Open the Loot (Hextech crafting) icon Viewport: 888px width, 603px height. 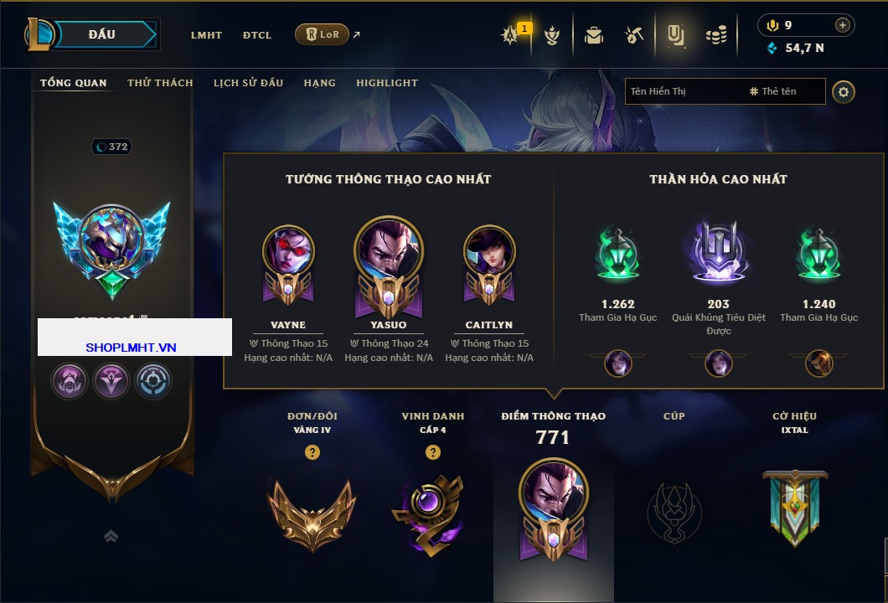[x=634, y=35]
